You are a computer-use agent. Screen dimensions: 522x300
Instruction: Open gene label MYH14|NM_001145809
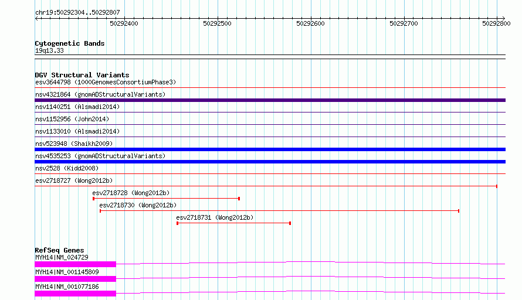click(67, 272)
